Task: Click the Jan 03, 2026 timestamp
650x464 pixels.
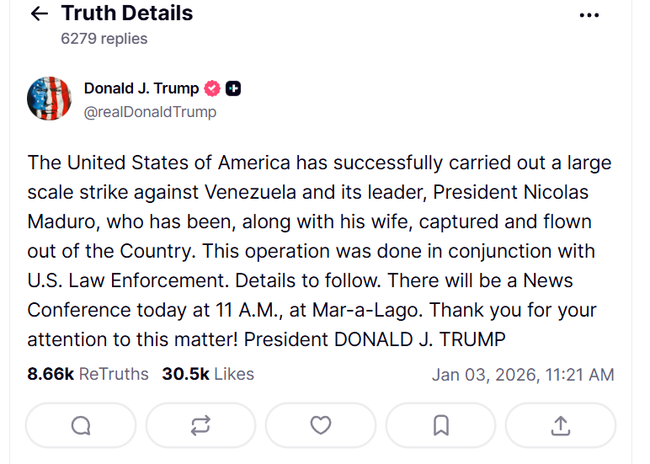Action: (x=522, y=375)
